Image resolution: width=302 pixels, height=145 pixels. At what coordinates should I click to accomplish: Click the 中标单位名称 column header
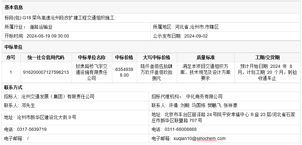pyautogui.click(x=92, y=57)
